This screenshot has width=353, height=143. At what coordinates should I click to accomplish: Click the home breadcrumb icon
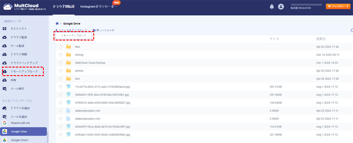point(57,23)
